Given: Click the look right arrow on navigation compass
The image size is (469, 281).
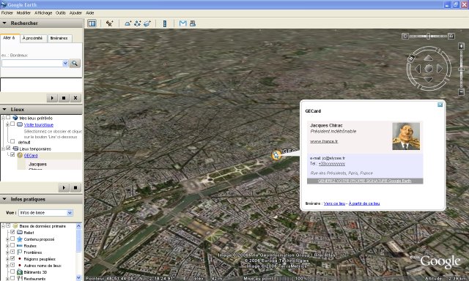Looking at the screenshot, I should [x=440, y=69].
